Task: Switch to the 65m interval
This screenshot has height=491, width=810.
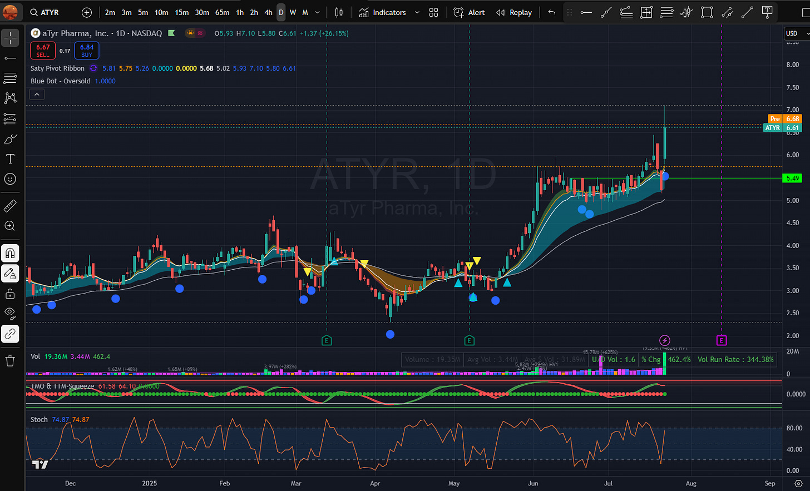Action: [222, 12]
